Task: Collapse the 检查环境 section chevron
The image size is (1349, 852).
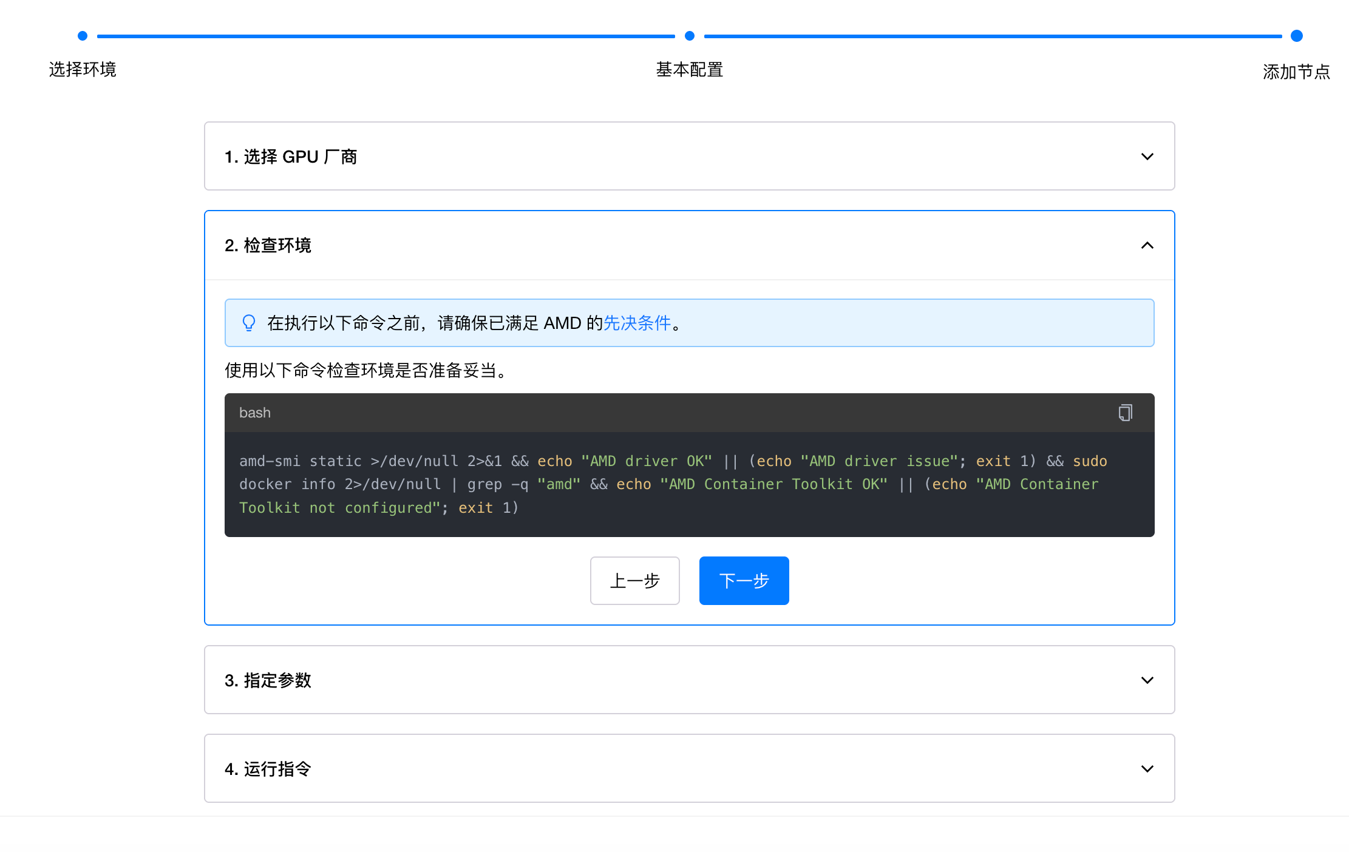Action: point(1147,245)
